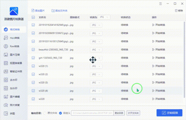This screenshot has height=120, width=186.
Task: Click play icon for w320 (1) row
Action: (153, 66)
